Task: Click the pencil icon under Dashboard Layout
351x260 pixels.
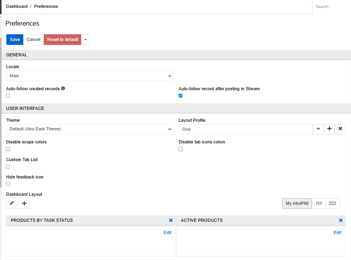Action: coord(12,203)
